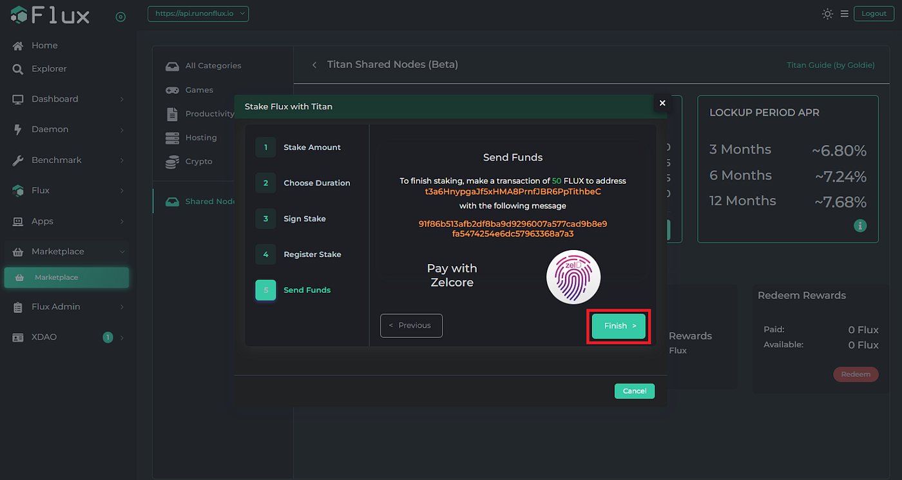902x480 pixels.
Task: Click the Home house icon
Action: (x=18, y=46)
